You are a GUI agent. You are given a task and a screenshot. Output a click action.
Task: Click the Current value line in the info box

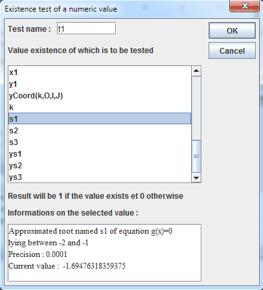[x=67, y=266]
